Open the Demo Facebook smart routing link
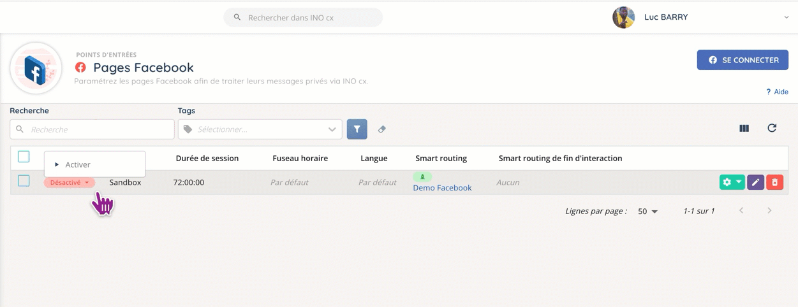The width and height of the screenshot is (798, 307). tap(442, 188)
